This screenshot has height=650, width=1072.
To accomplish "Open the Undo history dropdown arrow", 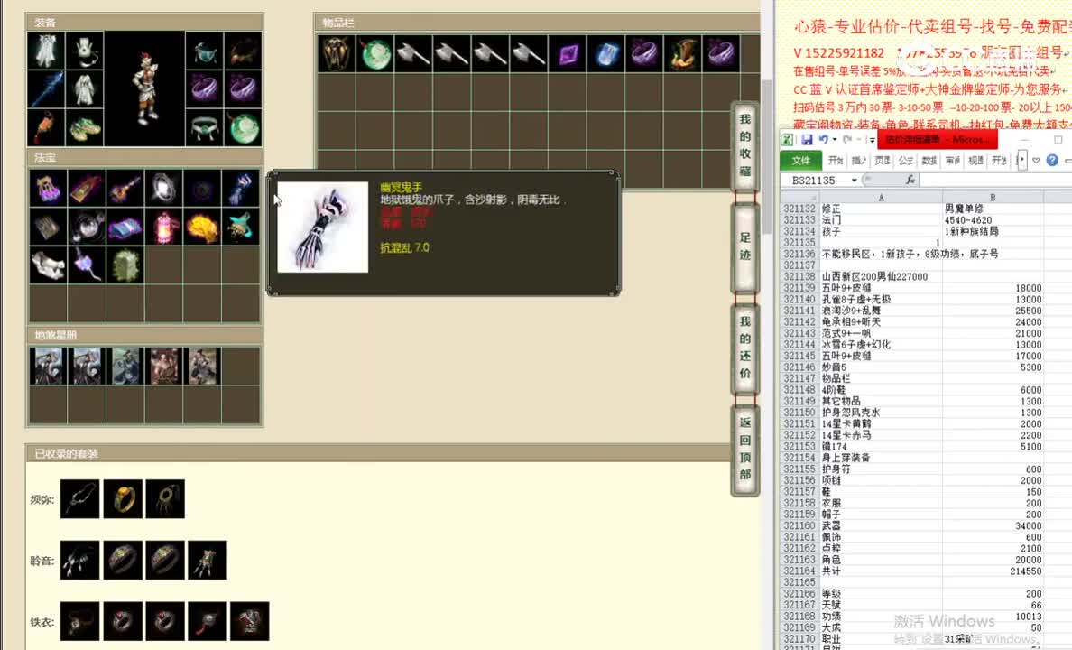I will coord(834,138).
